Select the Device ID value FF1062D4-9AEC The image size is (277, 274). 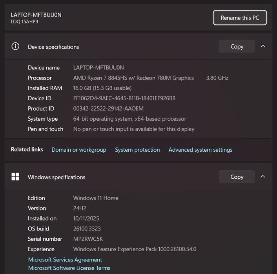[x=124, y=98]
